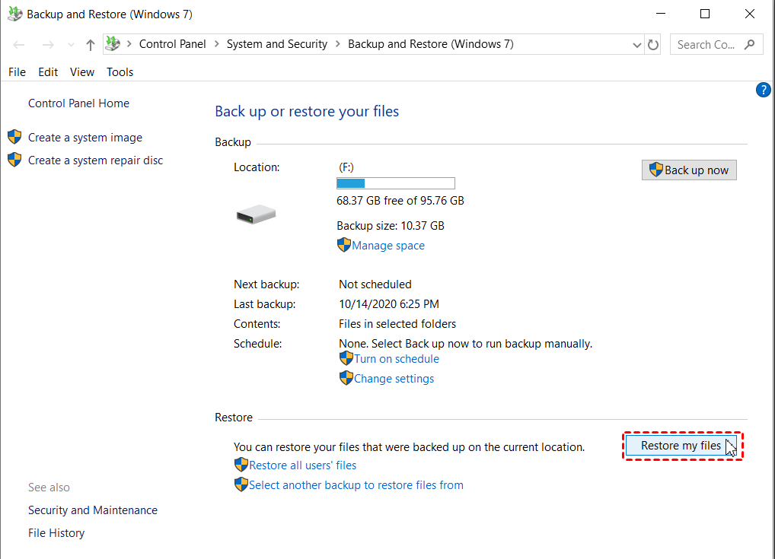Viewport: 775px width, 559px height.
Task: Click the shield icon beside Create a system repair disc
Action: point(14,160)
